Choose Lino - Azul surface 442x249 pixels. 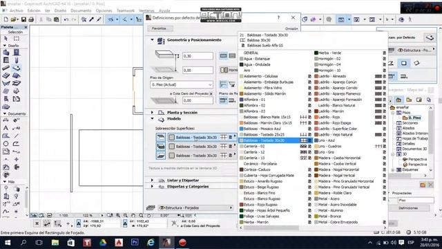[x=327, y=140]
